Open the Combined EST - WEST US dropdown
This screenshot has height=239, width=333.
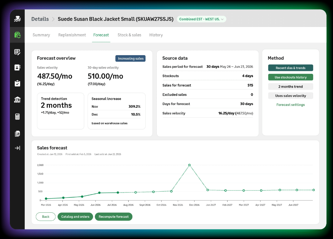pos(201,19)
